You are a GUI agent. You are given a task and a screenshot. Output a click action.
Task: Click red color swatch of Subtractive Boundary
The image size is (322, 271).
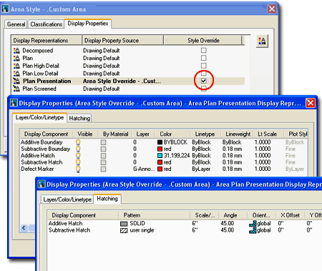pyautogui.click(x=160, y=149)
